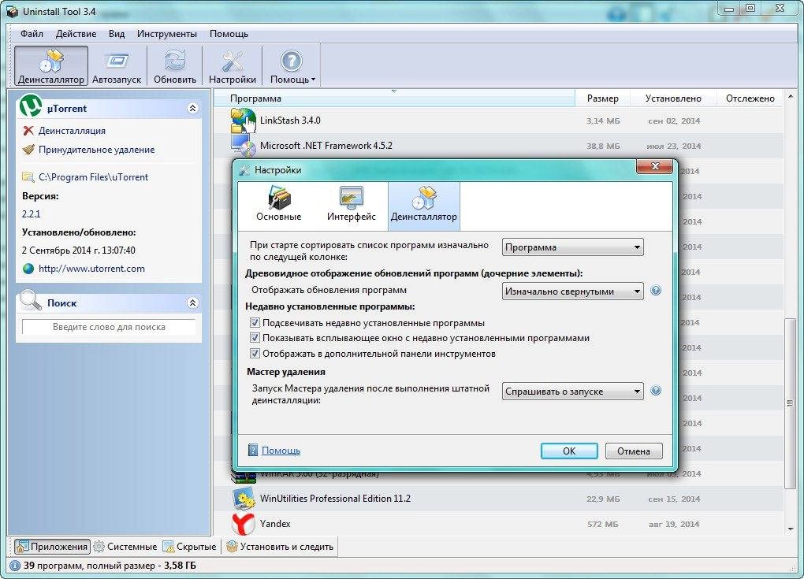This screenshot has height=579, width=804.
Task: Click the Принудительное удаление broom icon
Action: pos(28,150)
